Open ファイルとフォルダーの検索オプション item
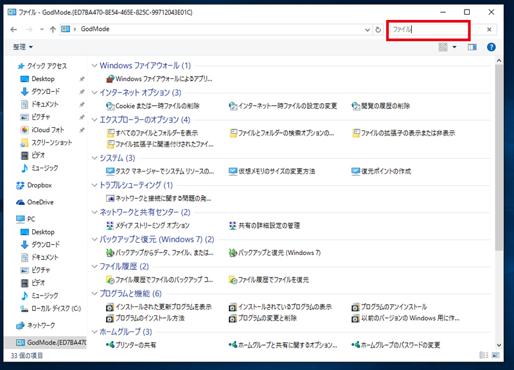This screenshot has width=514, height=370. point(281,133)
